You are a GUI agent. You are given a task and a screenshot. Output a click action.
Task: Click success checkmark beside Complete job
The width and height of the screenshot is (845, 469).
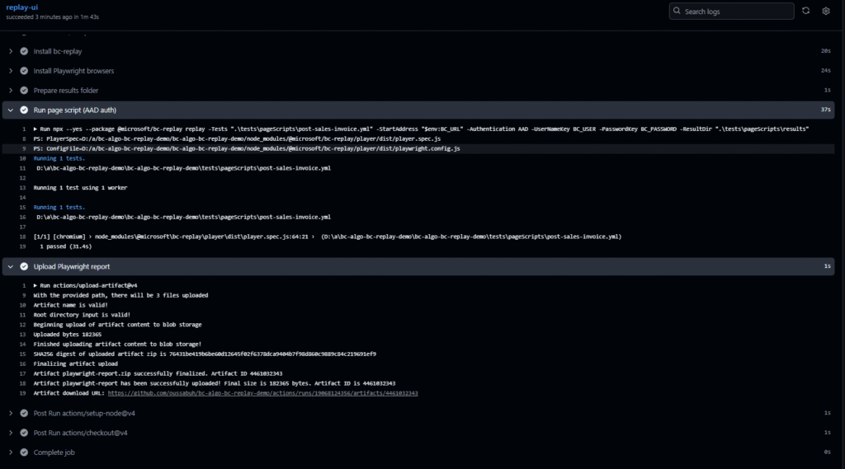pyautogui.click(x=24, y=453)
